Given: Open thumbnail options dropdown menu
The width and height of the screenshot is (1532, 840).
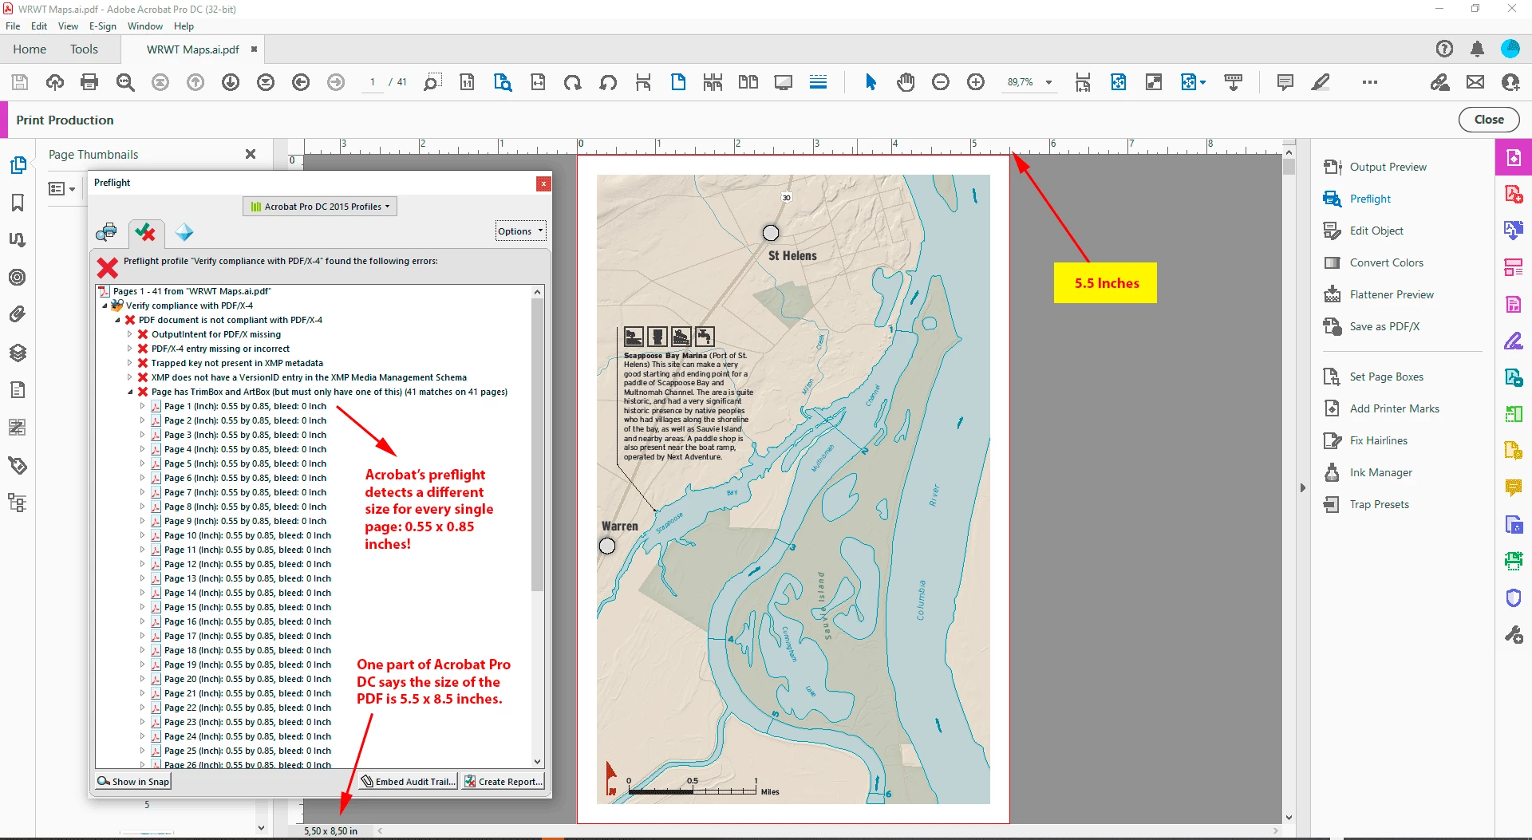Looking at the screenshot, I should 61,189.
